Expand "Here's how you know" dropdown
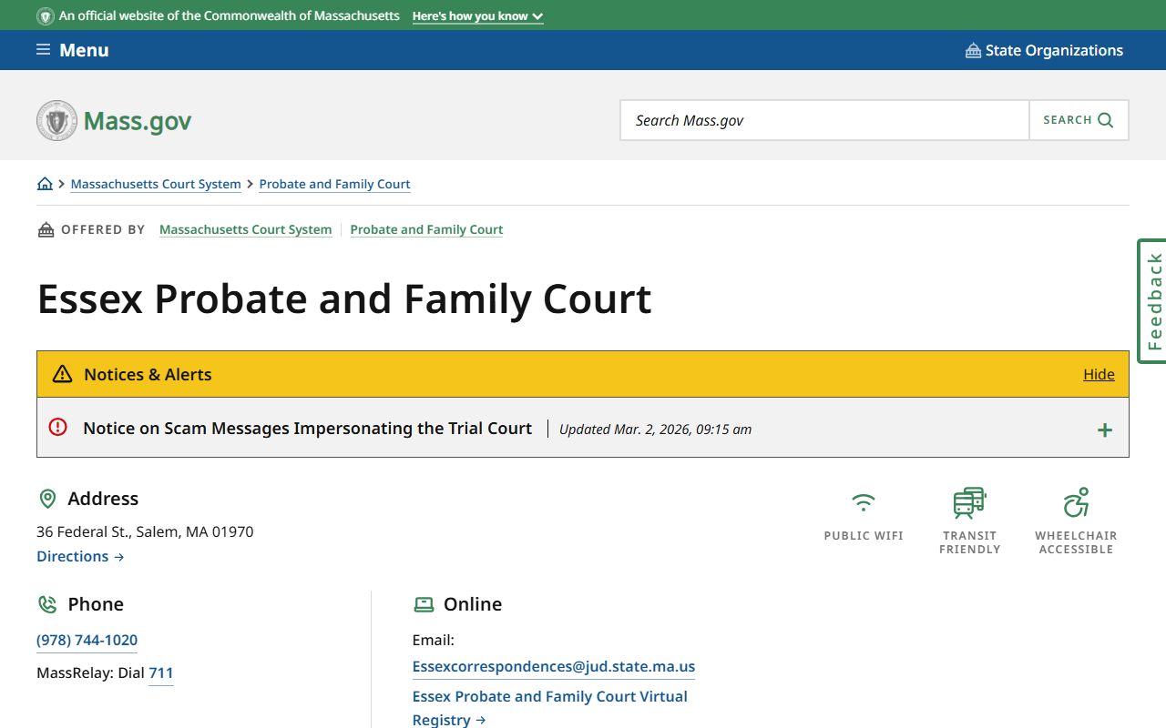 pos(477,16)
